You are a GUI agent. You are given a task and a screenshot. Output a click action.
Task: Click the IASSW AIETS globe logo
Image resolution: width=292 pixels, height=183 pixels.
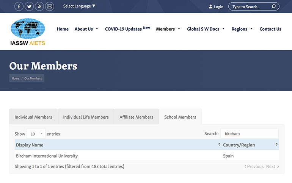click(28, 32)
